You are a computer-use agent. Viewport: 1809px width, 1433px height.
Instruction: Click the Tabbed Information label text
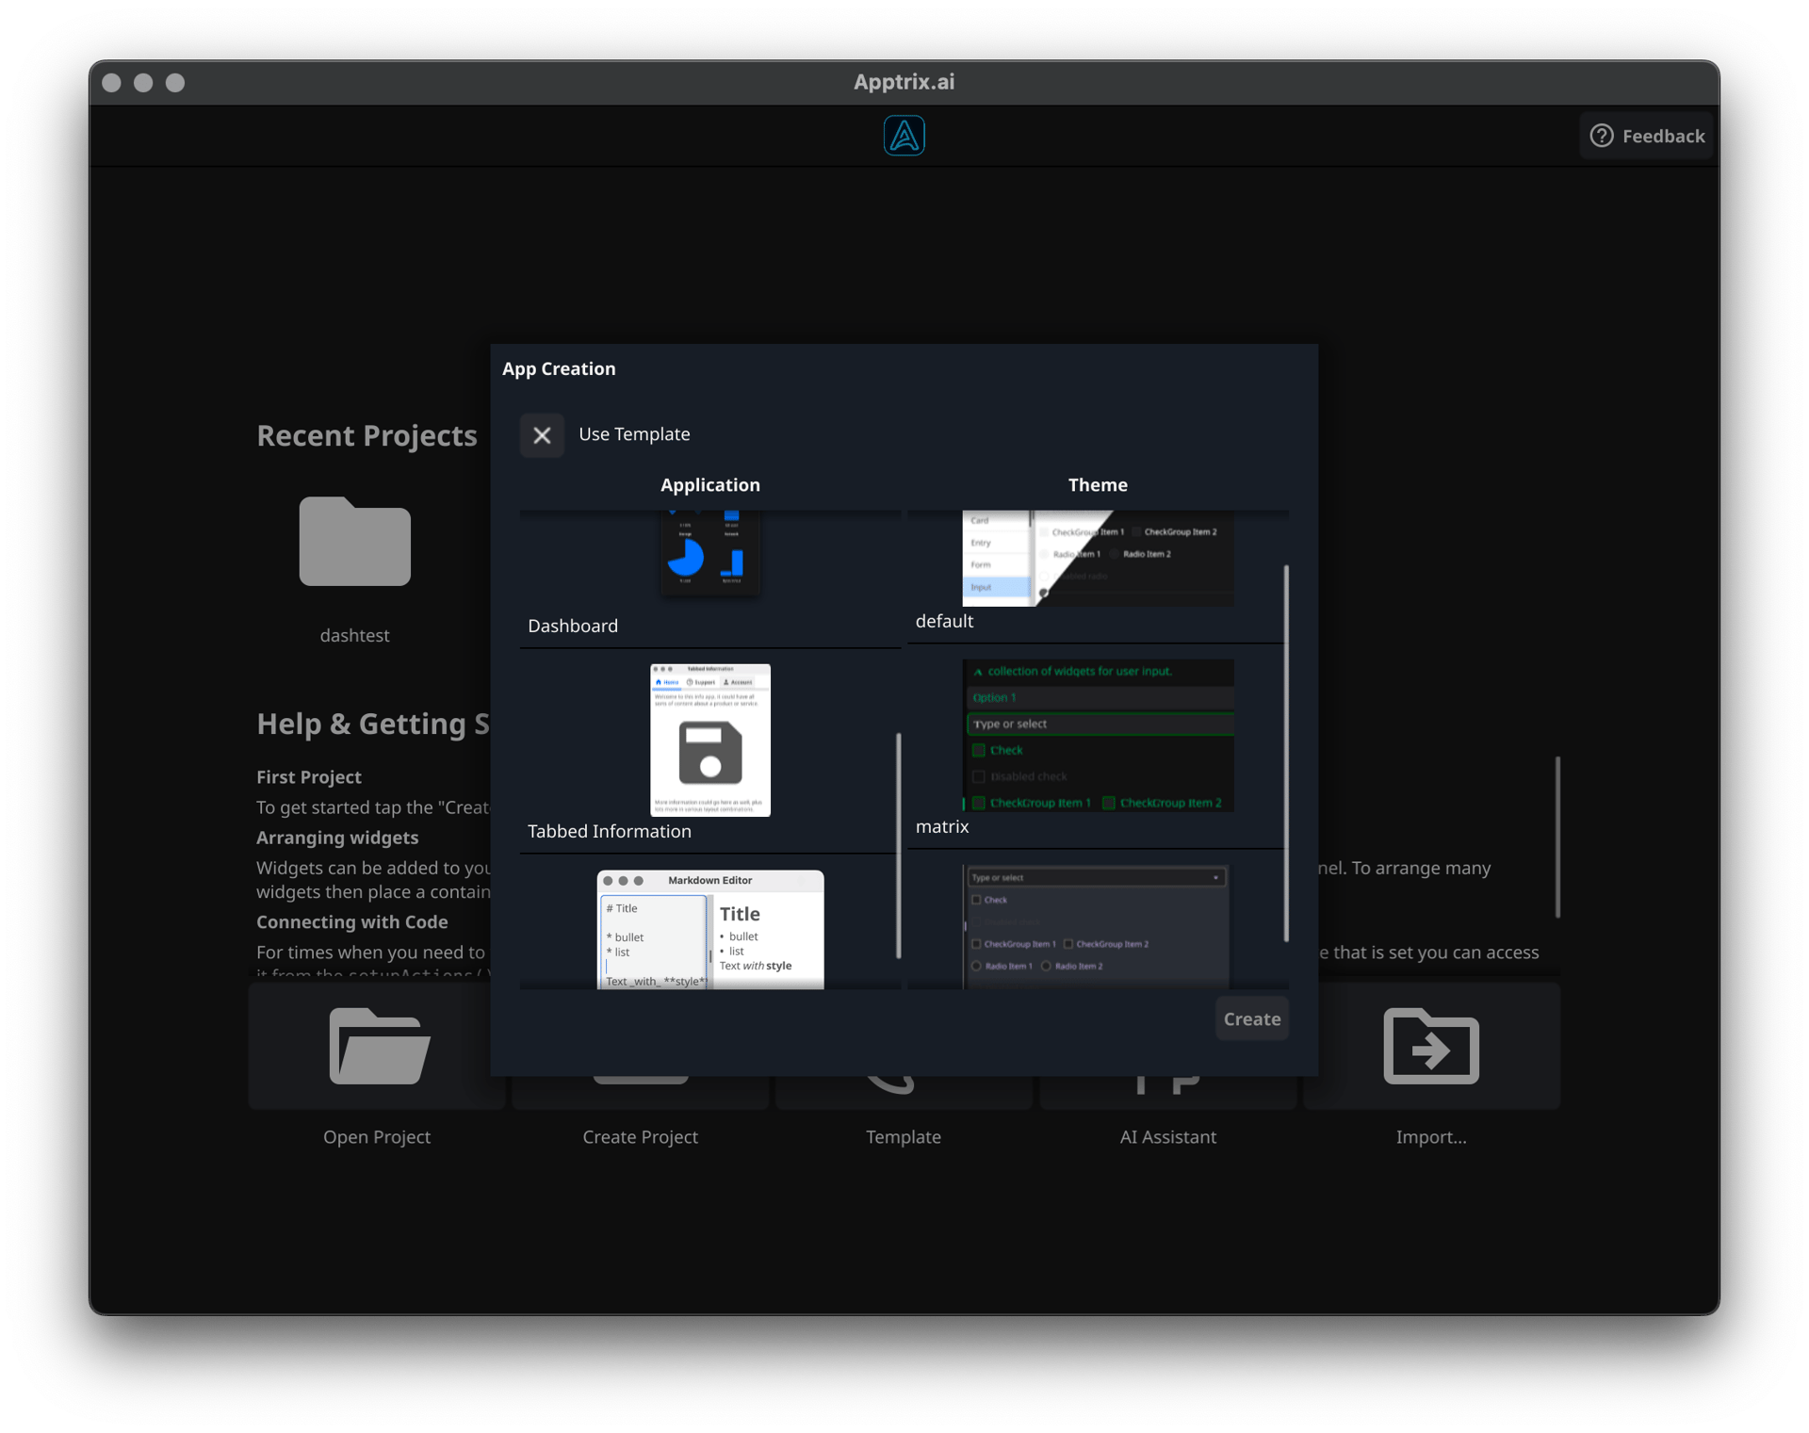[x=609, y=831]
